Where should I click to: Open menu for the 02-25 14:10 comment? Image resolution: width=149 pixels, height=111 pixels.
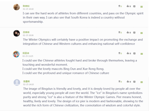[142, 82]
